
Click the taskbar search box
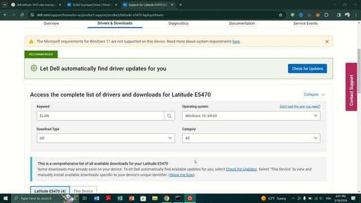pos(45,198)
